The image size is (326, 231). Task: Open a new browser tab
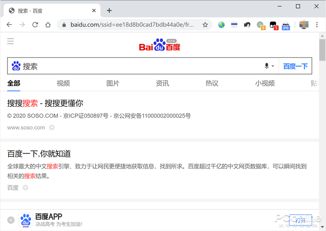pyautogui.click(x=109, y=10)
